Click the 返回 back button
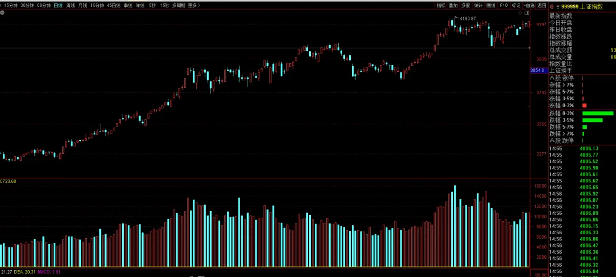 point(542,6)
